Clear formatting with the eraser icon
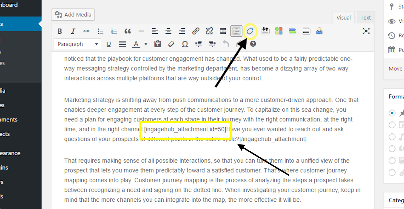The height and width of the screenshot is (209, 404). click(x=171, y=44)
